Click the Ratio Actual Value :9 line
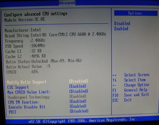This screenshot has height=125, width=159. [x=28, y=67]
